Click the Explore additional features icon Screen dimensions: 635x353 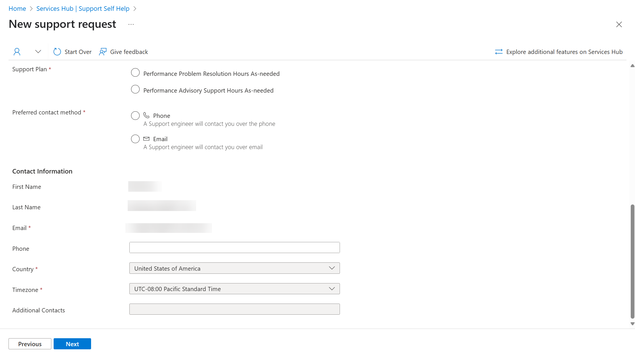499,52
